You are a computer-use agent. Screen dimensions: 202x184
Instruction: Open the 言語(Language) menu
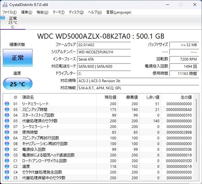[119, 12]
